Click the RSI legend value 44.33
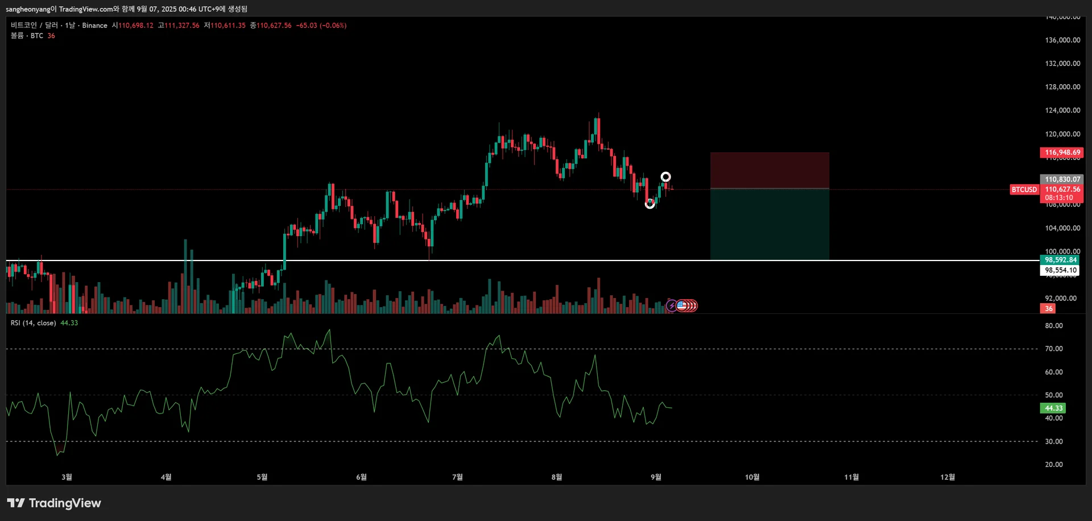The width and height of the screenshot is (1092, 521). coord(69,322)
